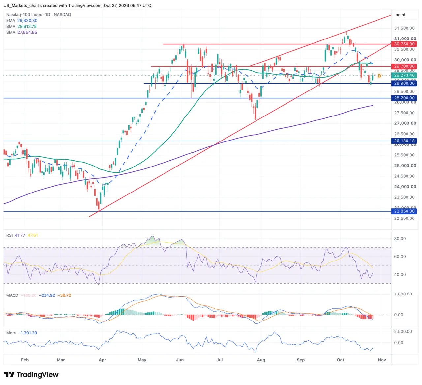Click the blue 26,180.18 price label
This screenshot has height=385, width=422.
coord(404,141)
